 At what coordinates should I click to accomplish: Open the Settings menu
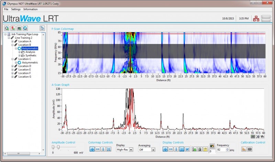[16, 9]
